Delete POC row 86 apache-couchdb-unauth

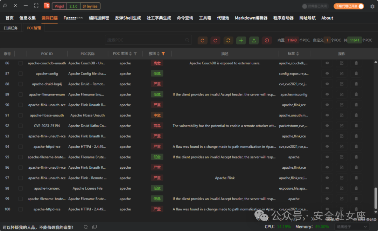pyautogui.click(x=356, y=63)
